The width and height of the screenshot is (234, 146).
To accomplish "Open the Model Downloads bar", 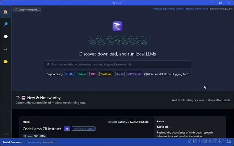I will pos(117,142).
